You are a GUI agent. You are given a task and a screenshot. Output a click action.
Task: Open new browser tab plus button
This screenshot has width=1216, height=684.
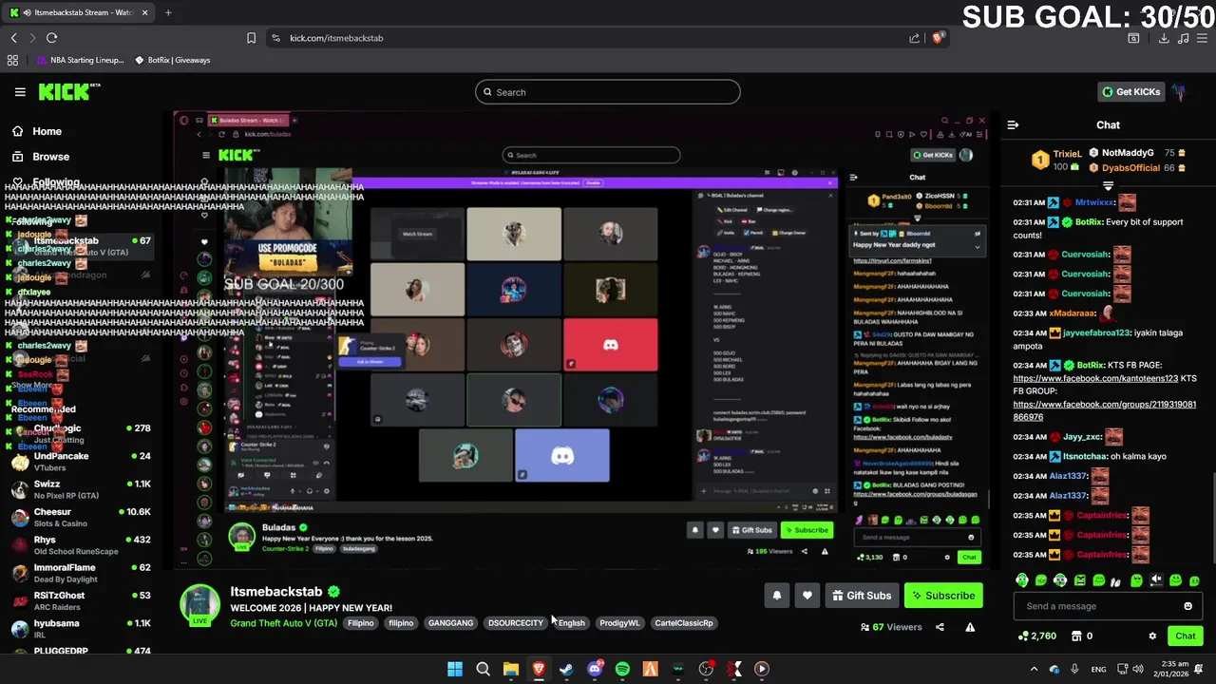[x=168, y=12]
